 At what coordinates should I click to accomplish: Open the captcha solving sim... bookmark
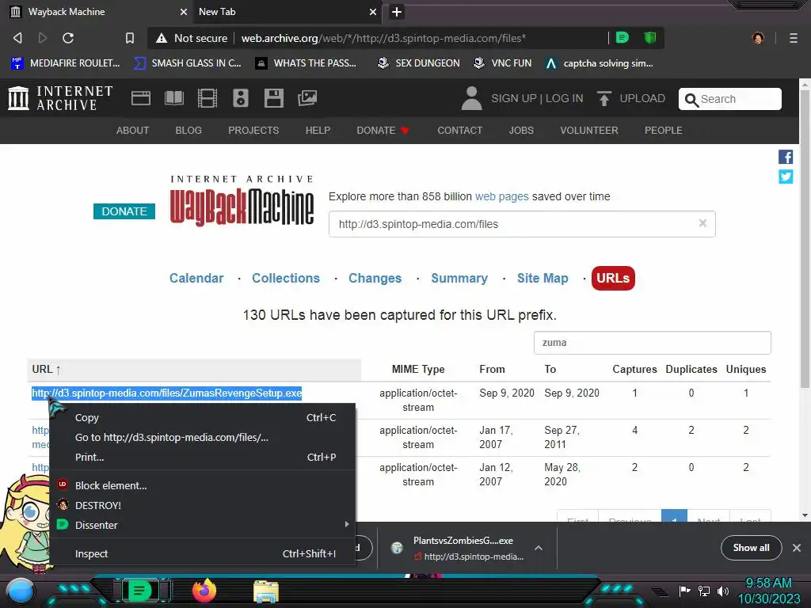[x=600, y=63]
